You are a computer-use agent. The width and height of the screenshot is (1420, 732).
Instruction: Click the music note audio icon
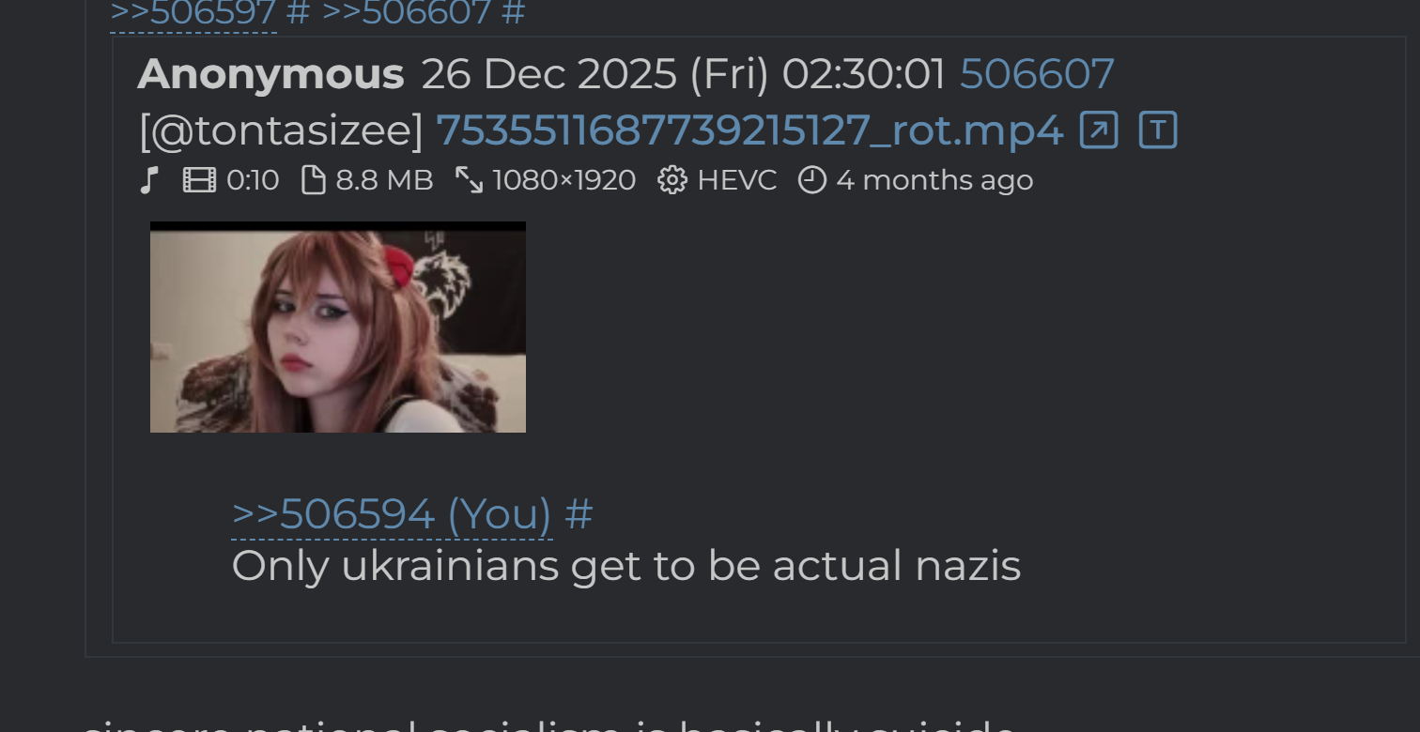click(148, 180)
